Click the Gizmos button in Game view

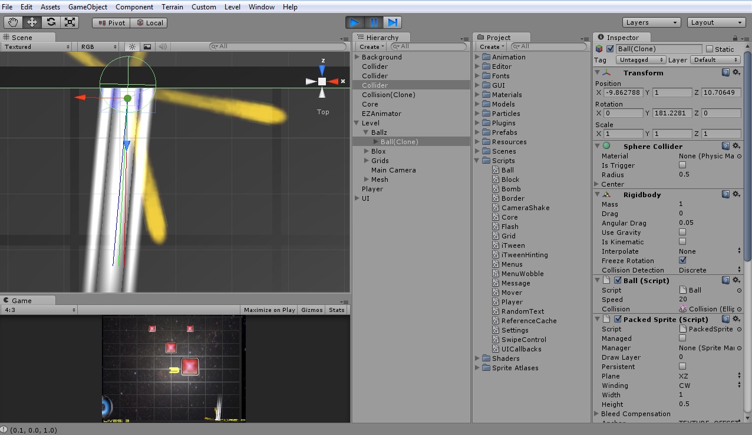311,309
